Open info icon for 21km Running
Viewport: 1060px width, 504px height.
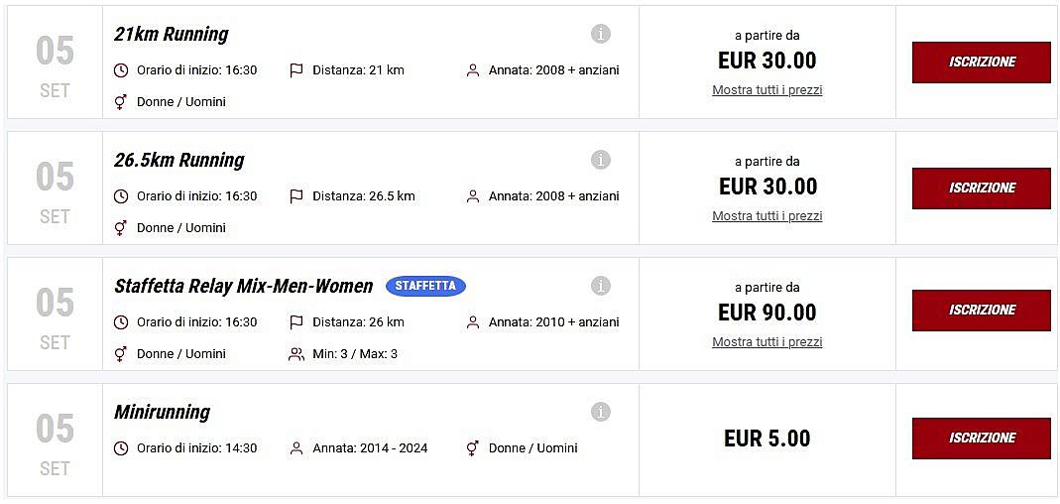pyautogui.click(x=600, y=34)
